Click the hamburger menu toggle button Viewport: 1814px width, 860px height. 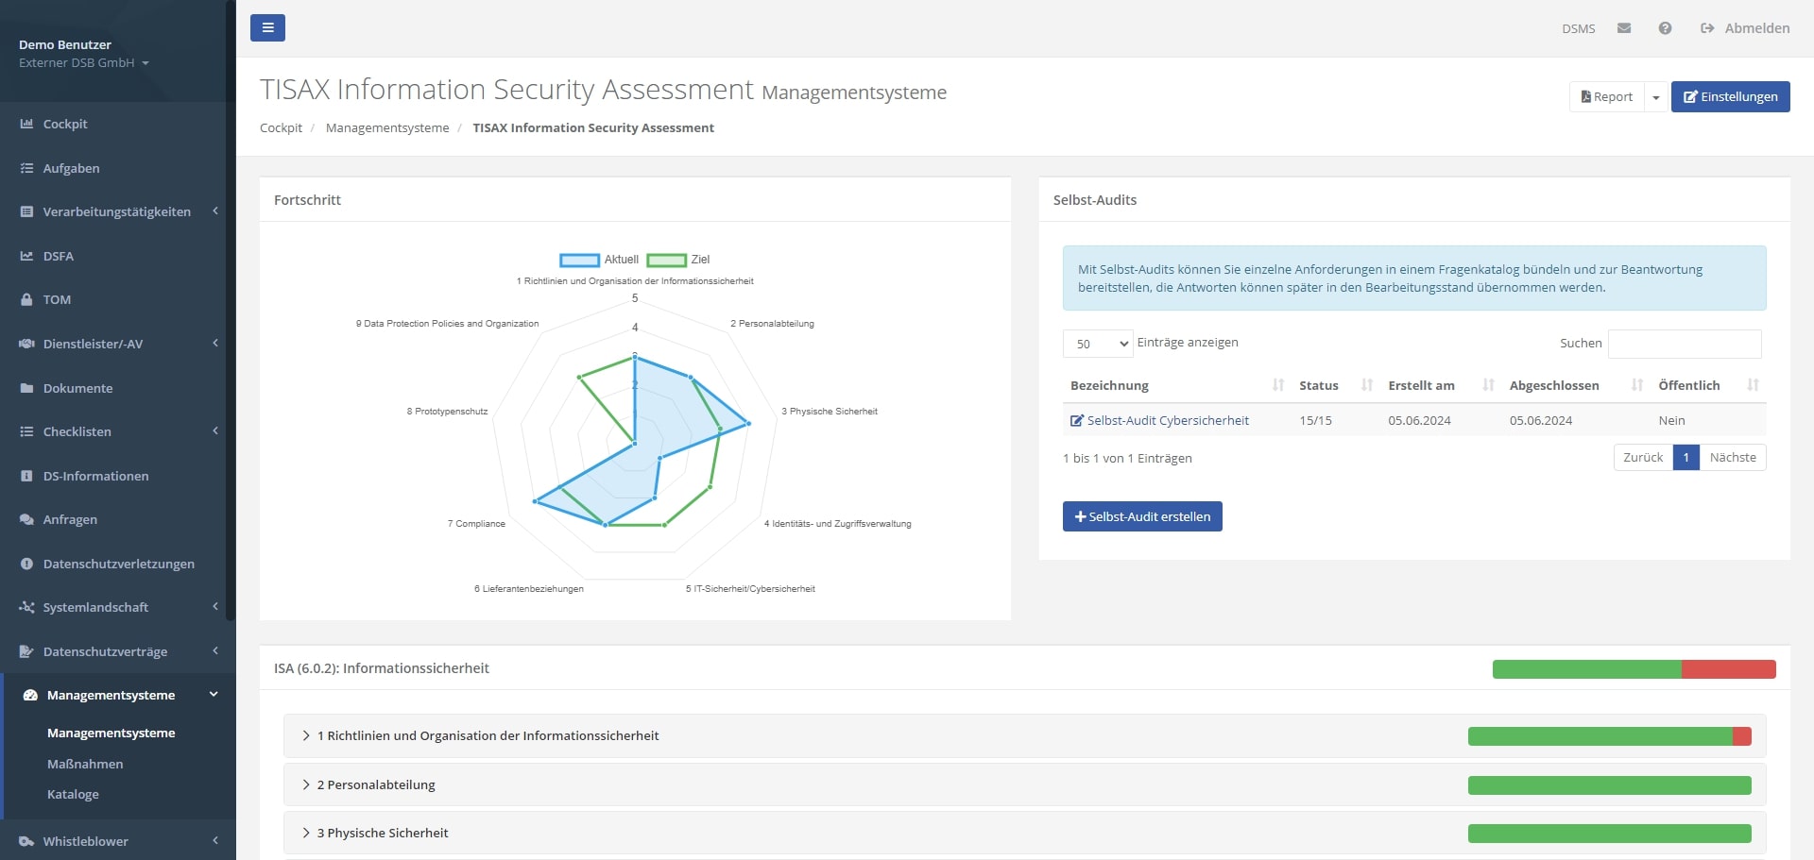tap(267, 27)
